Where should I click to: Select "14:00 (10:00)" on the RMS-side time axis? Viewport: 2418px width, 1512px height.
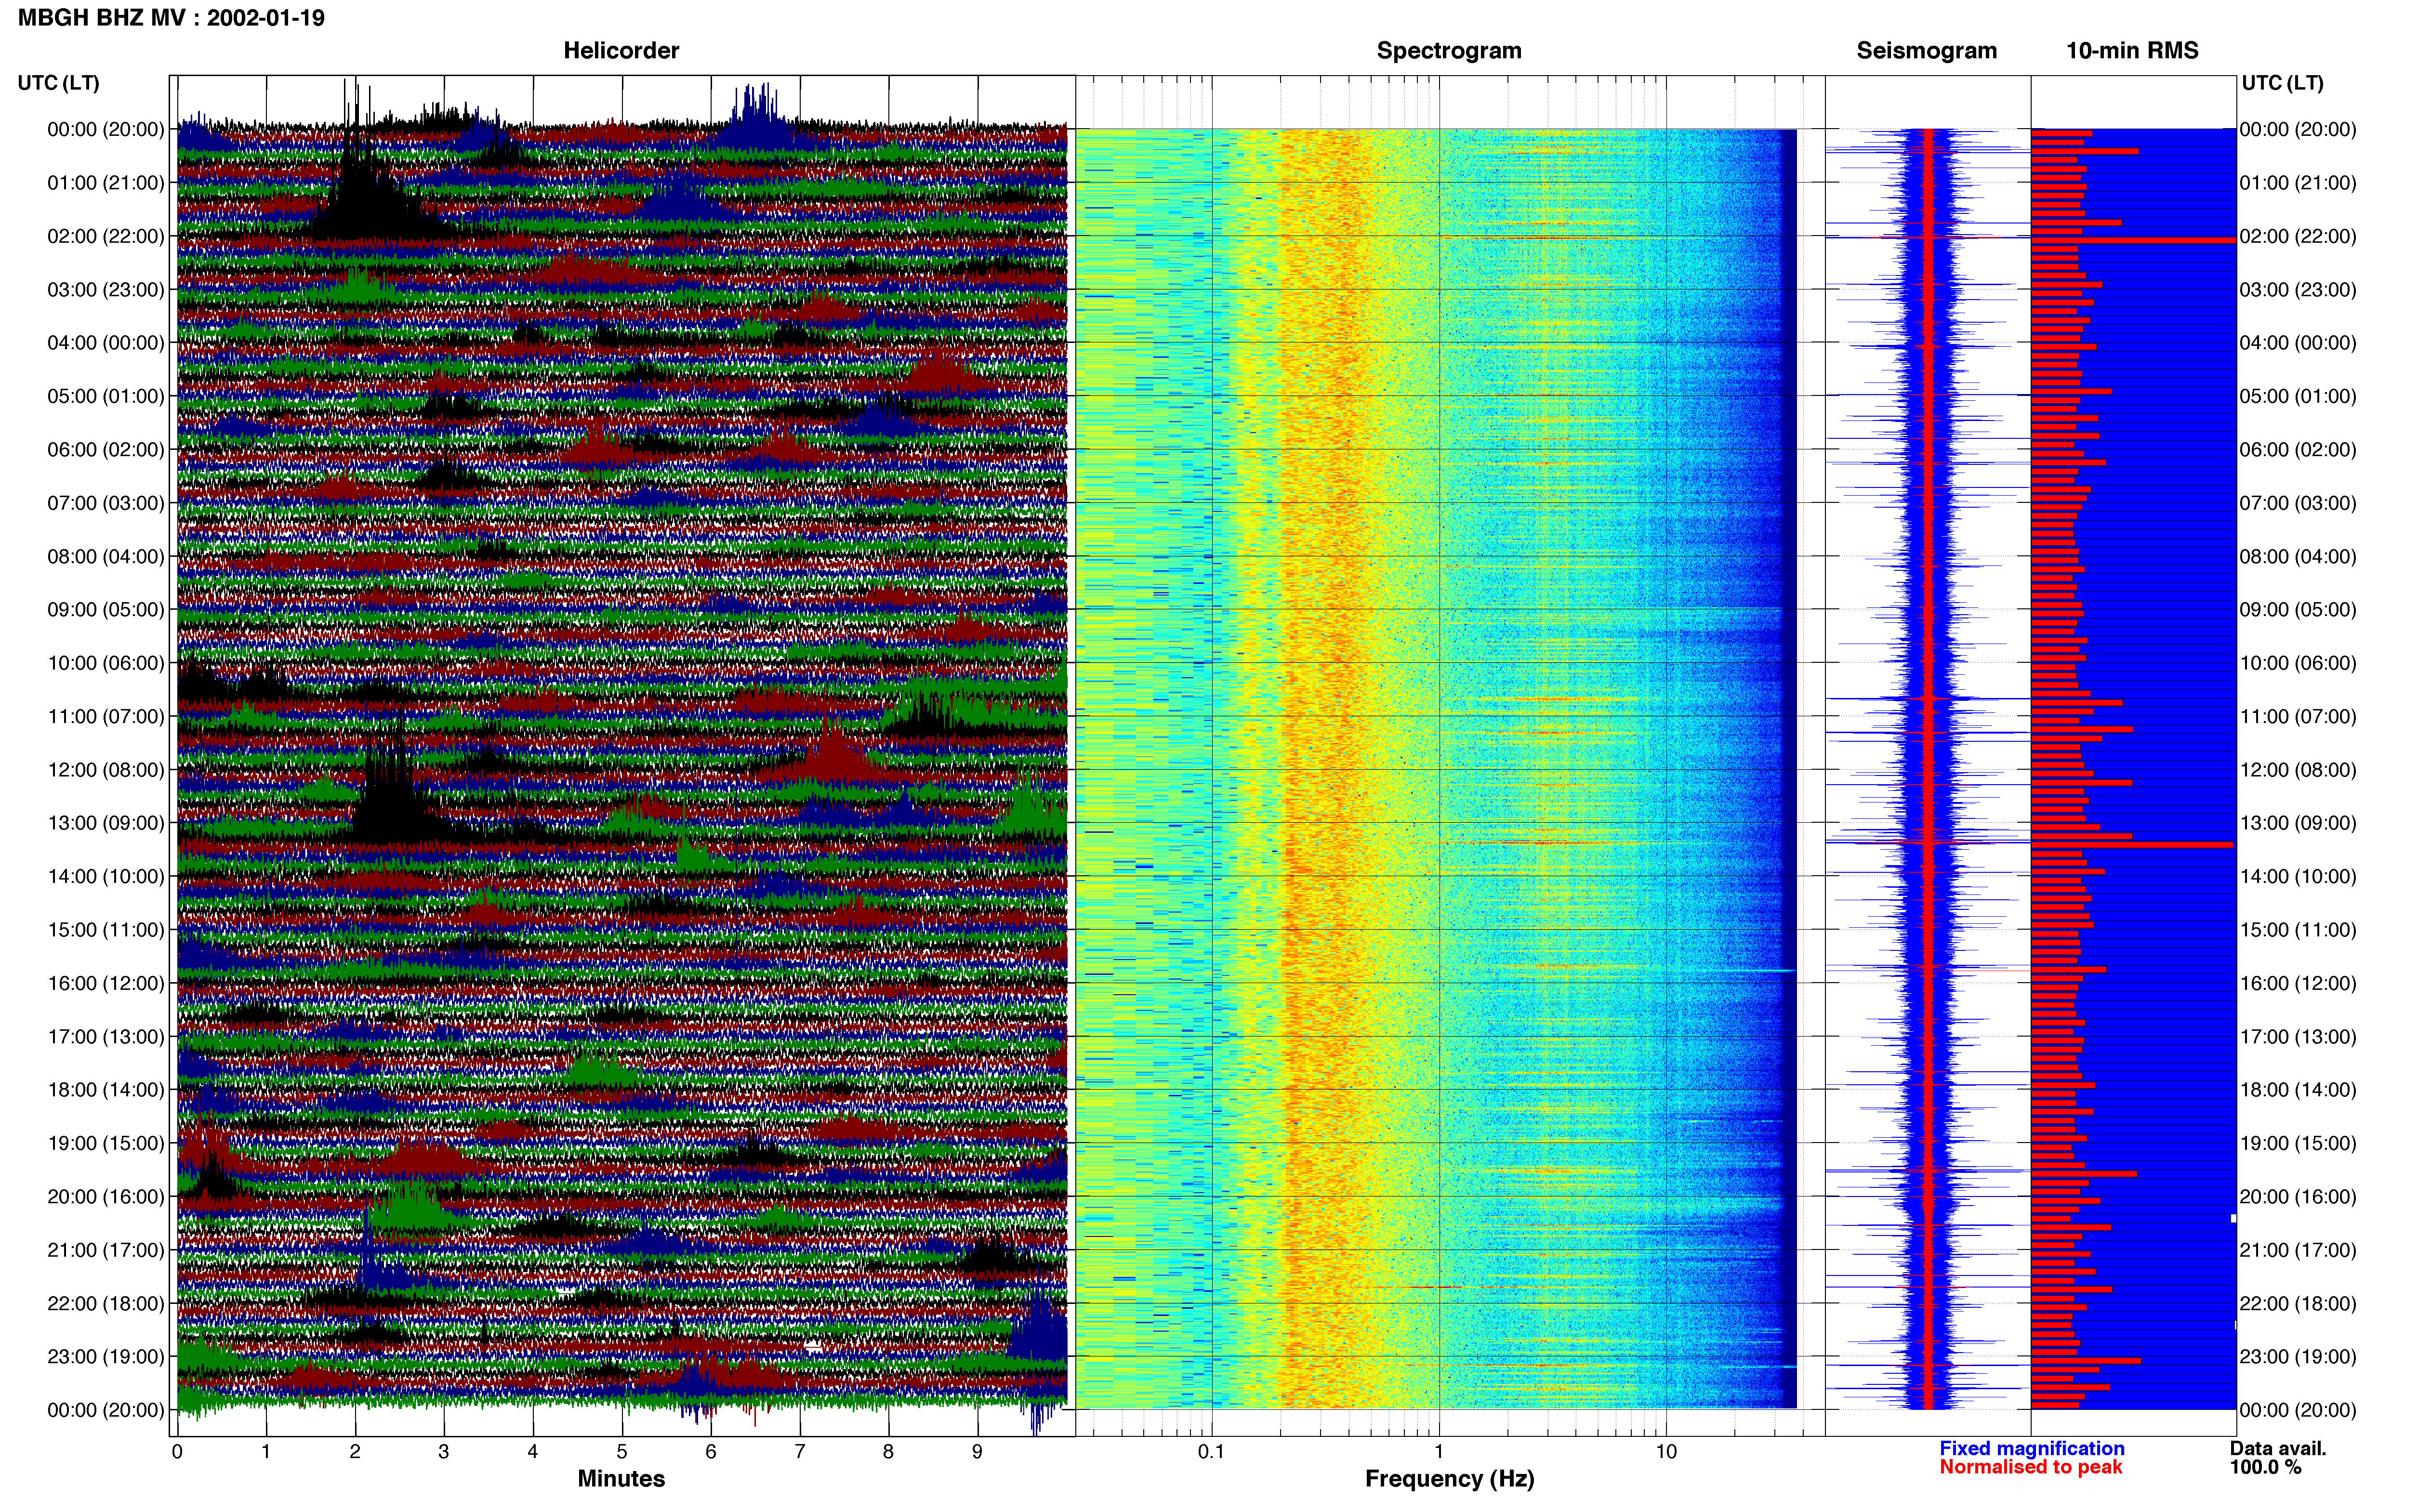[x=2298, y=876]
